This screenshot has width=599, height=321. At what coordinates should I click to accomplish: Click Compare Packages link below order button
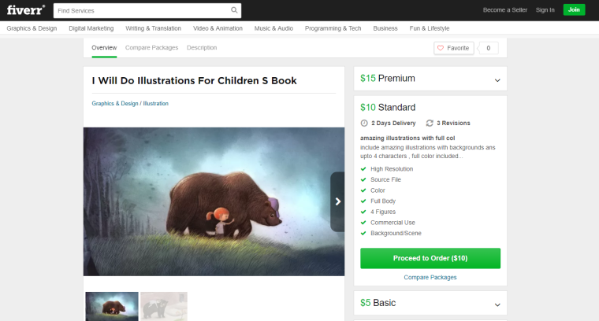(x=430, y=277)
